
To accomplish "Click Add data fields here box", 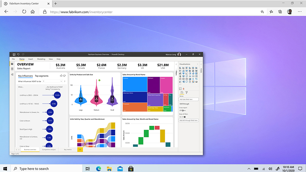I will (188, 99).
